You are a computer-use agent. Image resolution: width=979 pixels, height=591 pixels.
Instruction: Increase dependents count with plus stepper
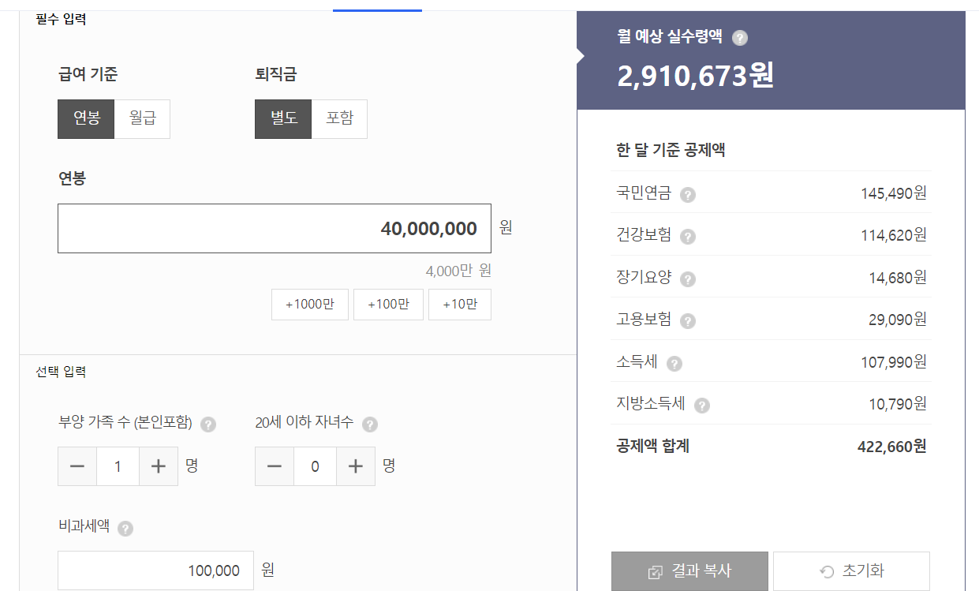coord(158,466)
